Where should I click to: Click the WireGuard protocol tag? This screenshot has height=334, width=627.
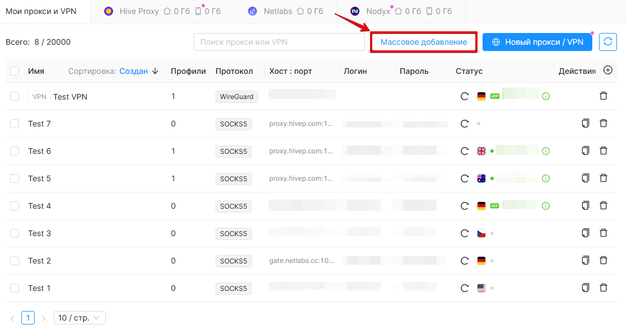point(236,97)
